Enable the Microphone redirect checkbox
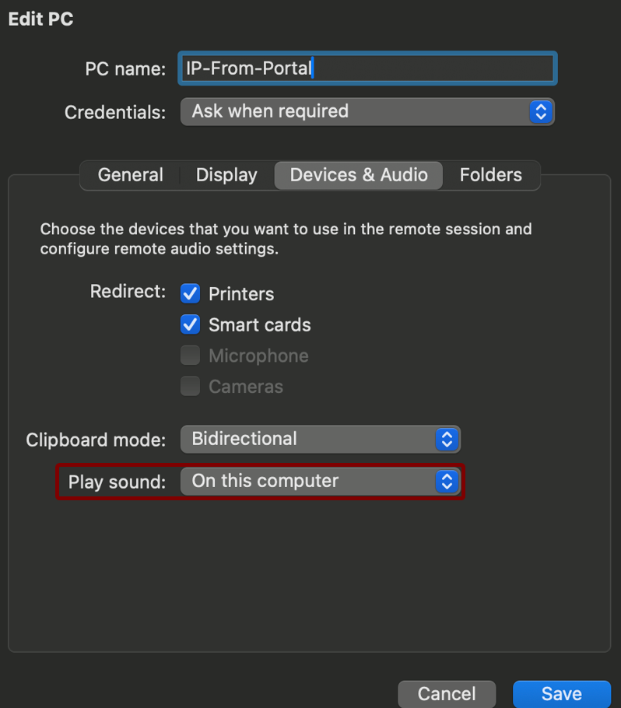This screenshot has height=708, width=621. pyautogui.click(x=190, y=356)
